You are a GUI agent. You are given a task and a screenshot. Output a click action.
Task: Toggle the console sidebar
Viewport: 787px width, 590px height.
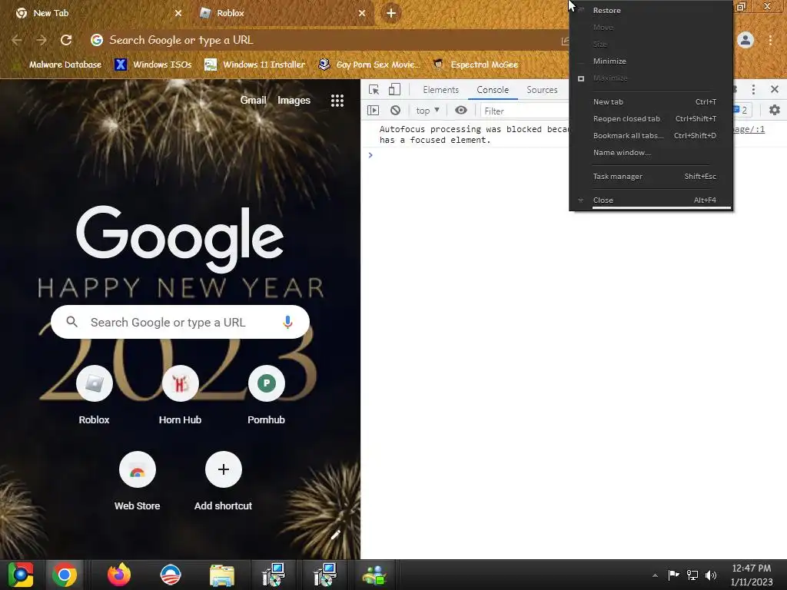(x=373, y=111)
